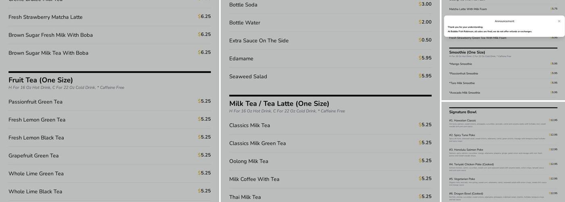Select Bottle Soda item
Image resolution: width=565 pixels, height=202 pixels.
(x=243, y=5)
